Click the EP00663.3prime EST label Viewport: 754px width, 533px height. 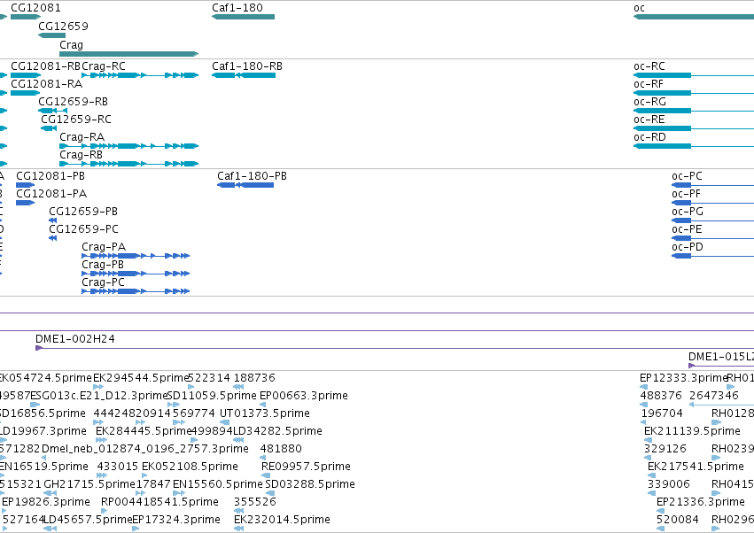[x=303, y=396]
